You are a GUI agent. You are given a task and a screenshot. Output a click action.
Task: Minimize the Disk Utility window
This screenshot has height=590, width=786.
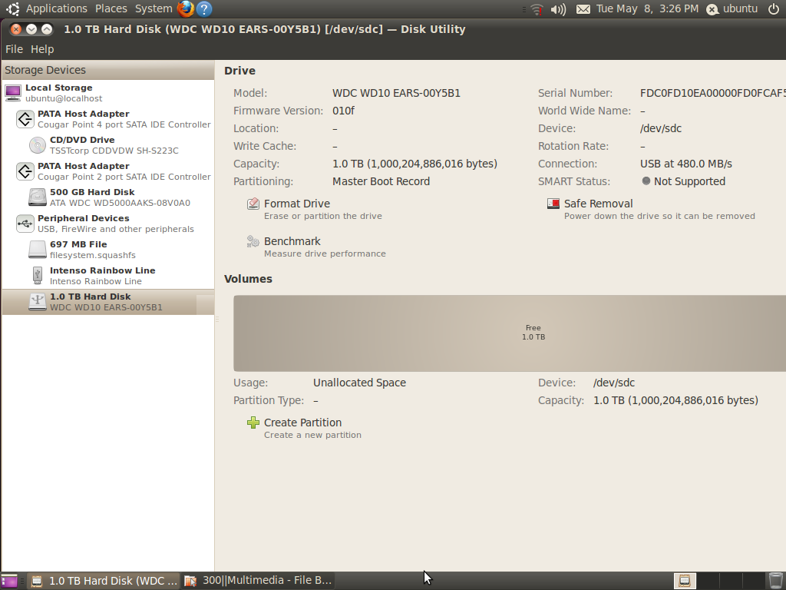(x=31, y=29)
